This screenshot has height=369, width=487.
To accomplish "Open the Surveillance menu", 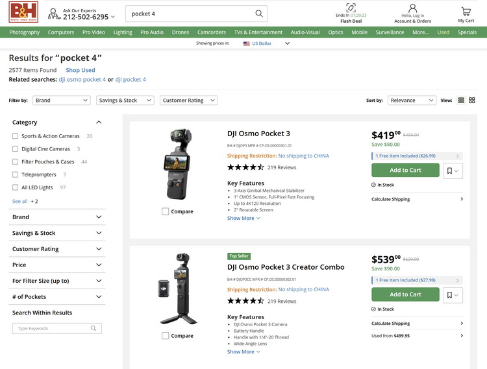I will 390,32.
